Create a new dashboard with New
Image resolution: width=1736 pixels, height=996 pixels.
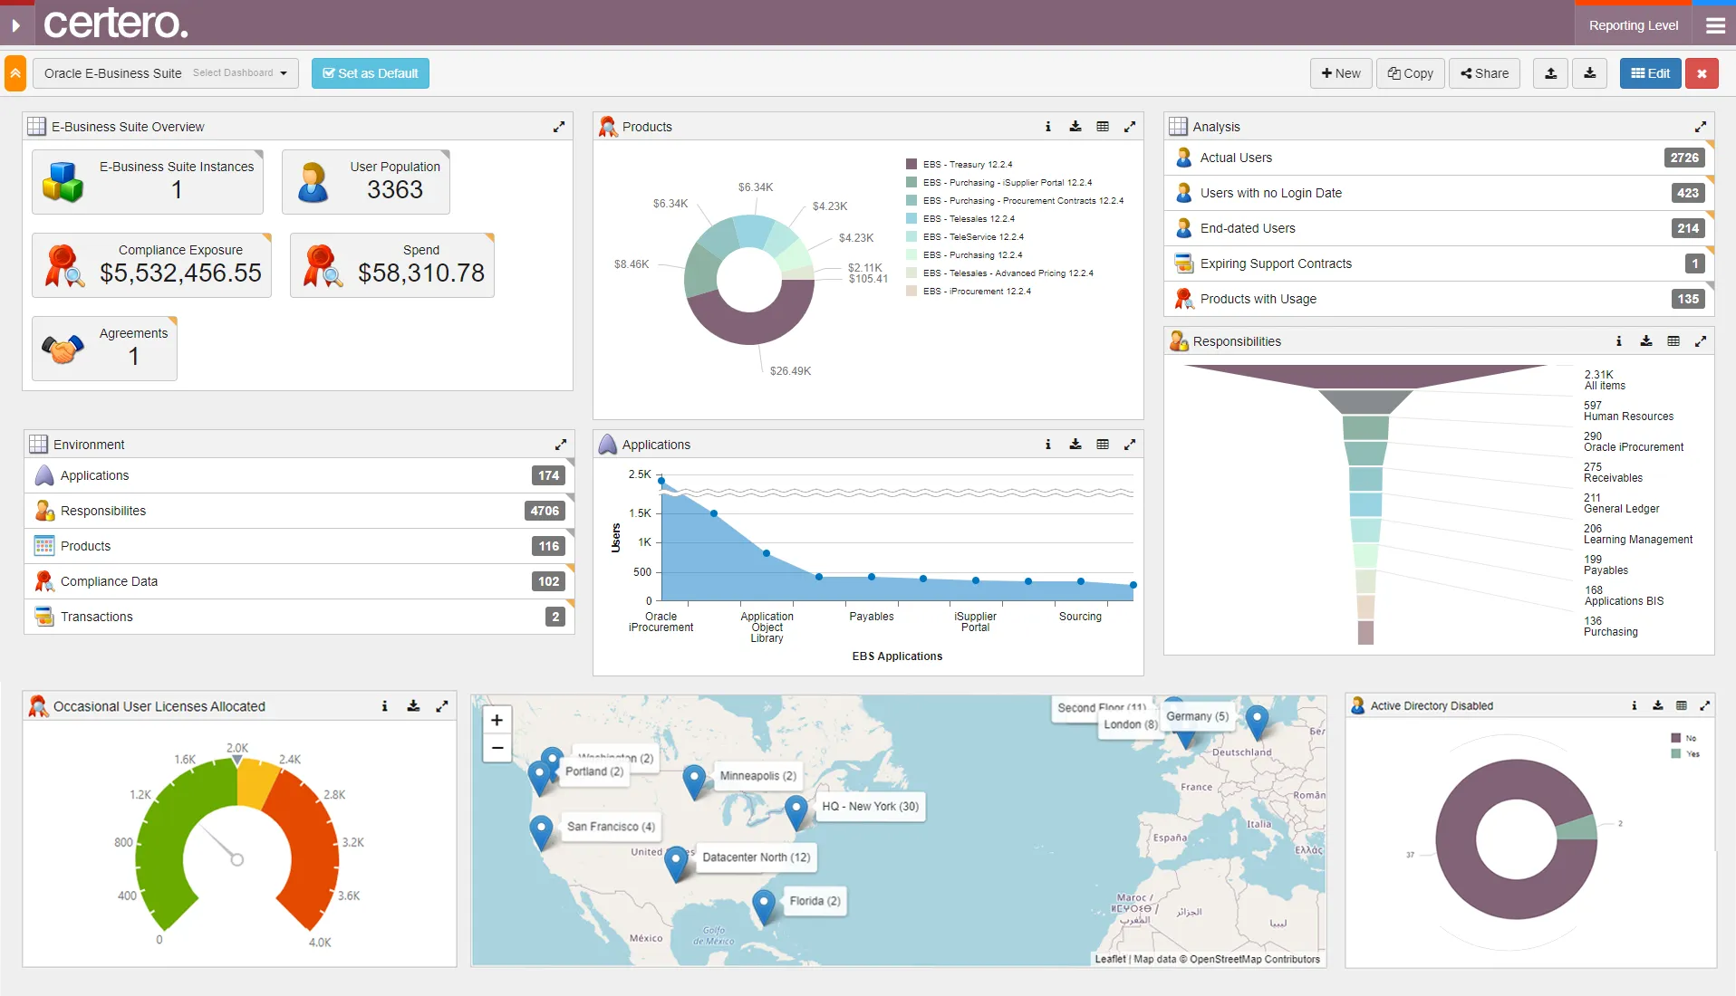pos(1341,73)
